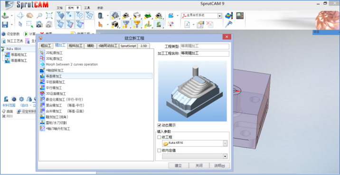The height and width of the screenshot is (175, 340).
Task: Select the arrow pointer selection tool
Action: click(20, 24)
